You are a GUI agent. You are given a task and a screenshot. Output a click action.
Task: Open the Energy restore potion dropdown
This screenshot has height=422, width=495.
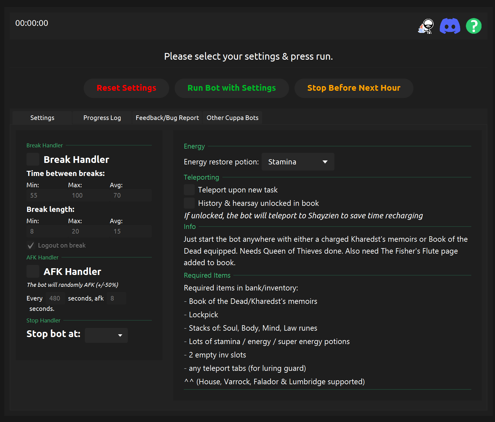point(298,162)
